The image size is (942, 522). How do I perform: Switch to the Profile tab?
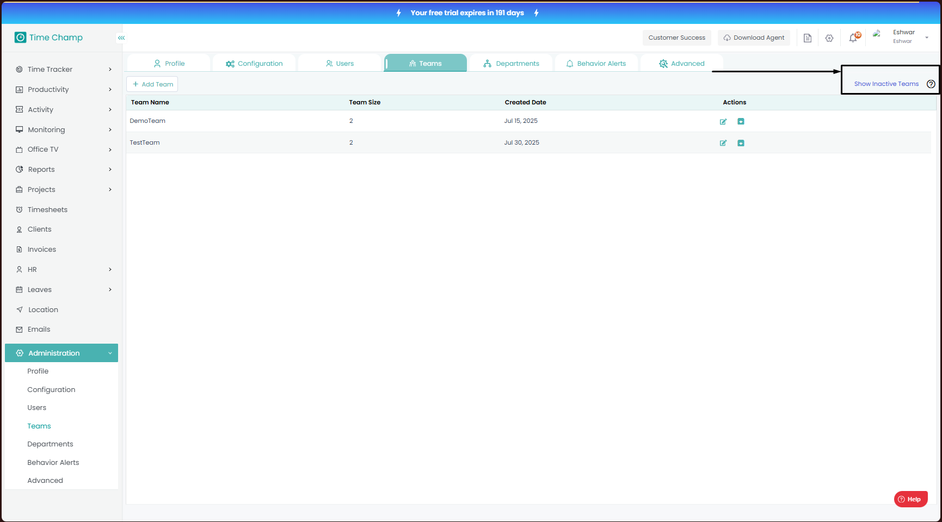(169, 63)
